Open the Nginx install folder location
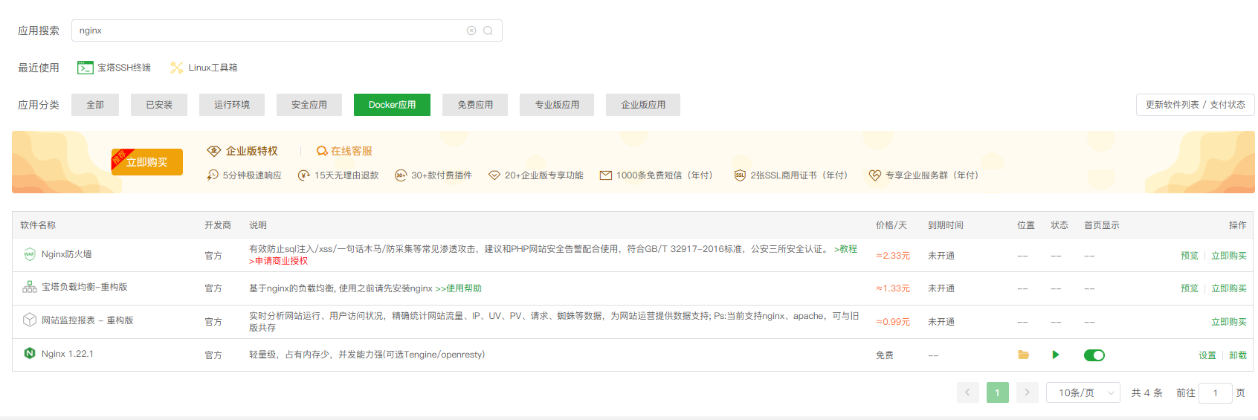This screenshot has height=420, width=1258. click(1023, 355)
